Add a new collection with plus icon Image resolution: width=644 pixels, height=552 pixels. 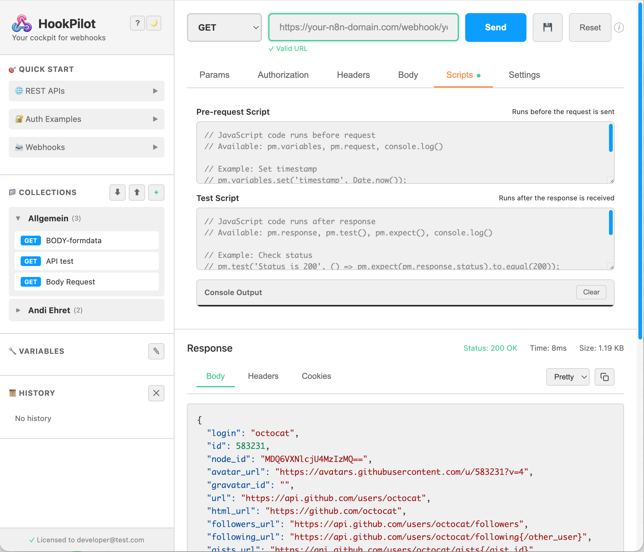156,192
